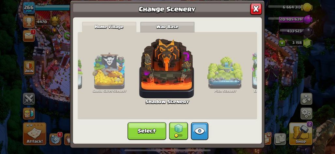Tap the level 266 experience badge
Image resolution: width=335 pixels, height=154 pixels.
[x=29, y=8]
